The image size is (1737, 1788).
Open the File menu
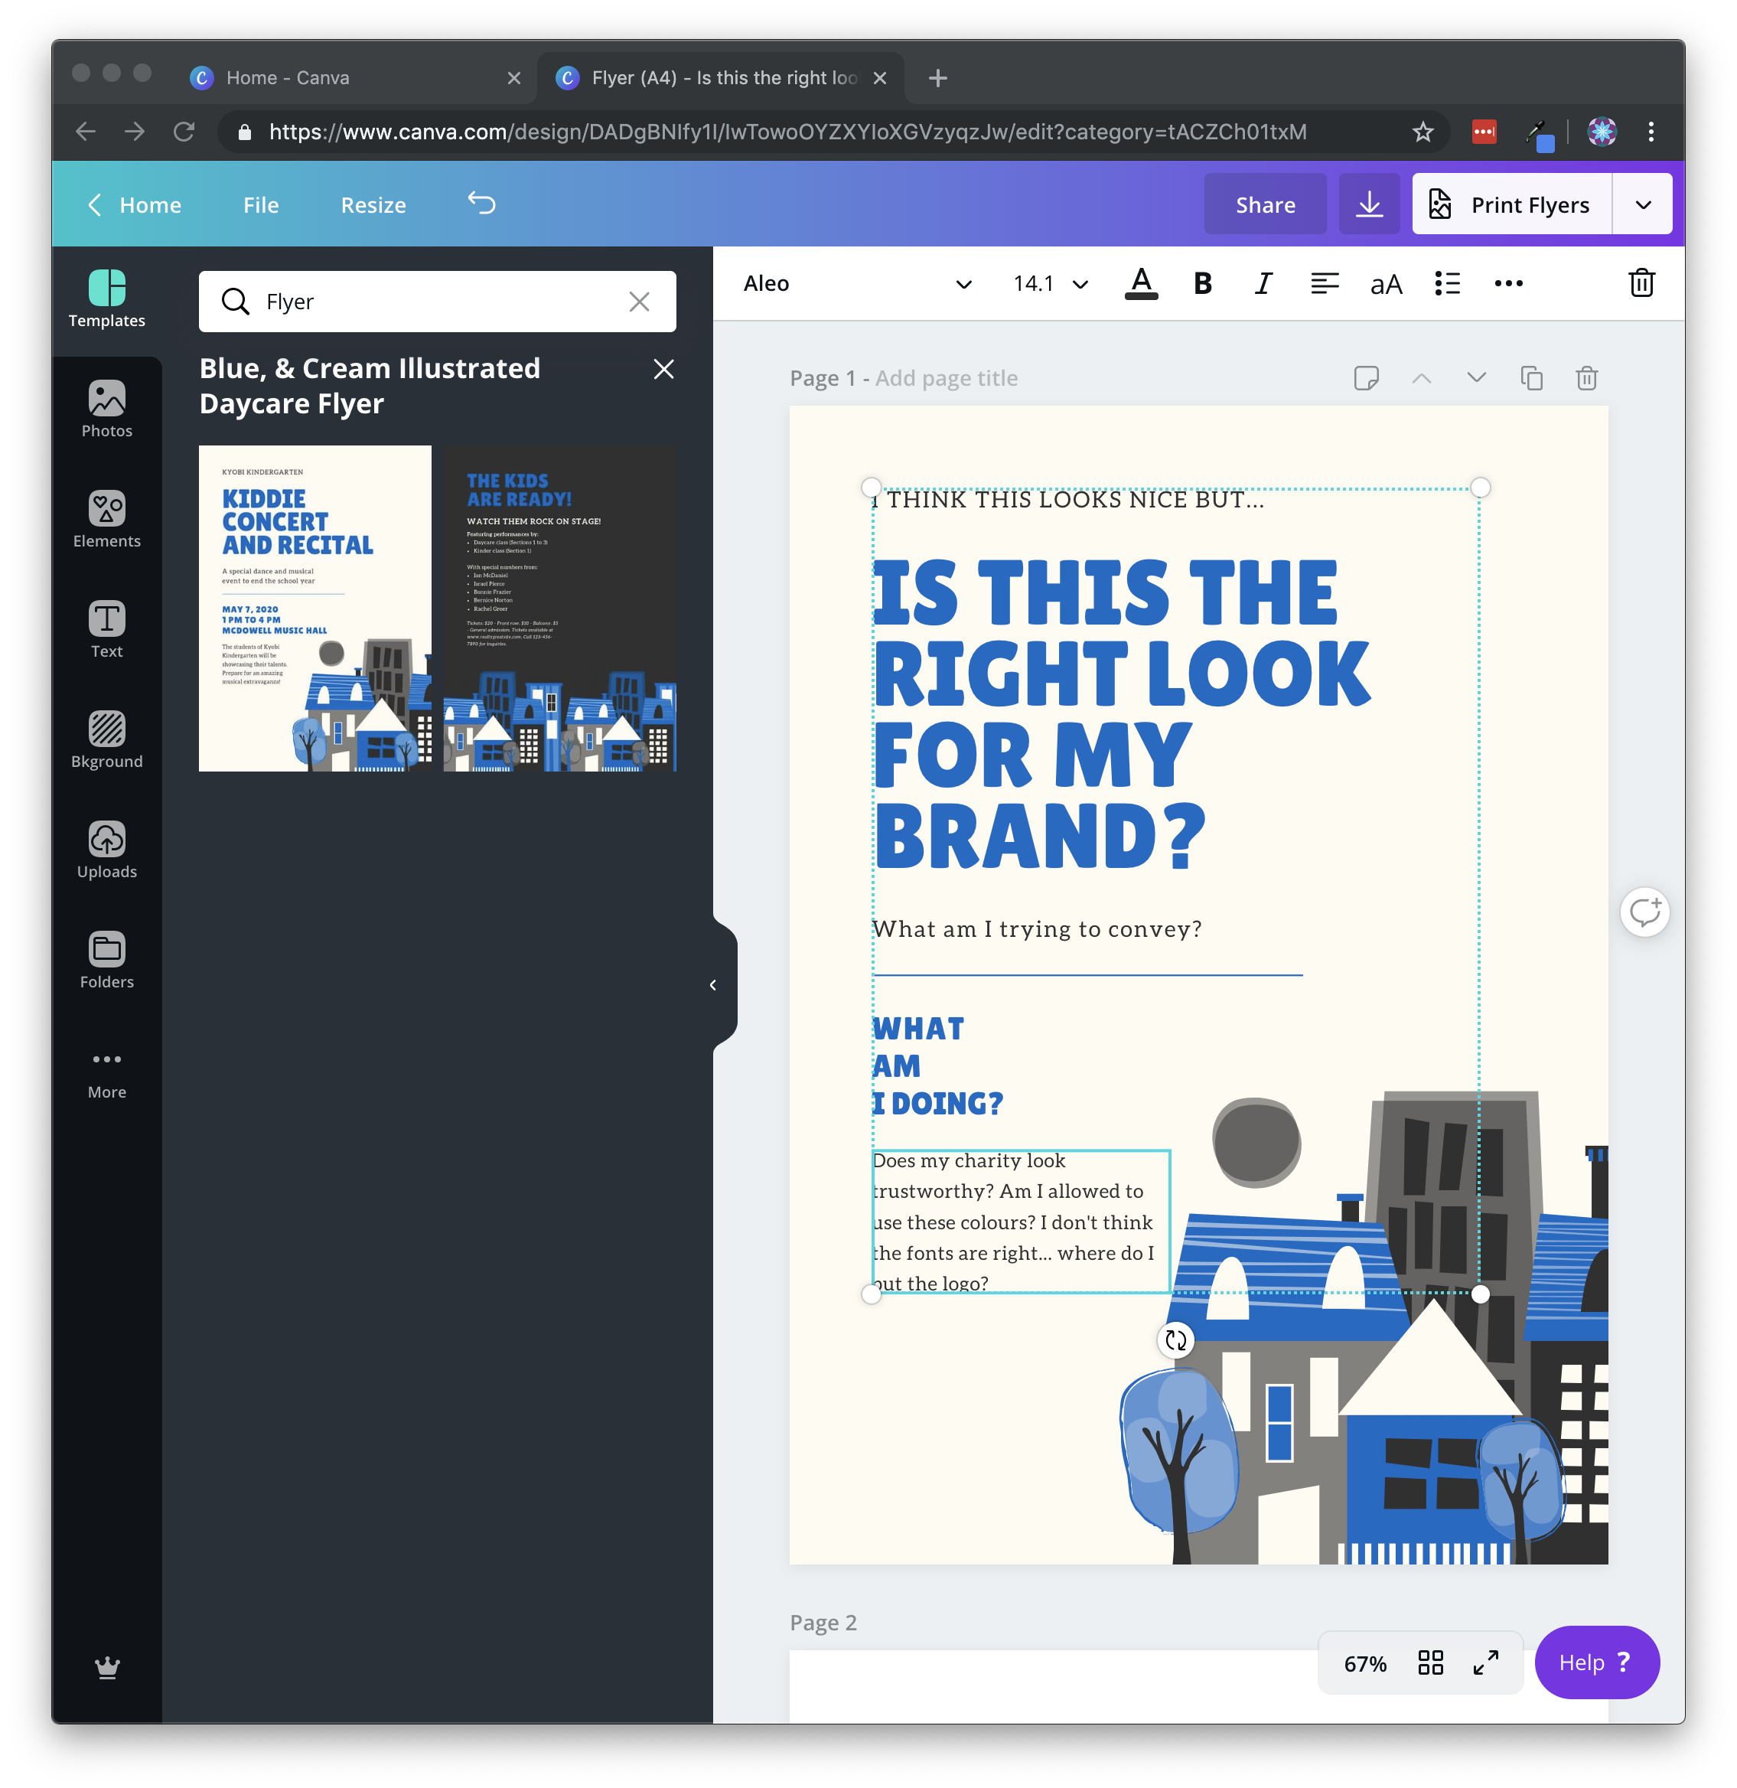pyautogui.click(x=261, y=204)
